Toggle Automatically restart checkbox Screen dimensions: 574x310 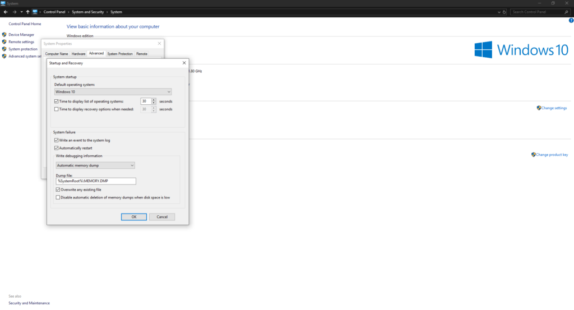pos(57,148)
